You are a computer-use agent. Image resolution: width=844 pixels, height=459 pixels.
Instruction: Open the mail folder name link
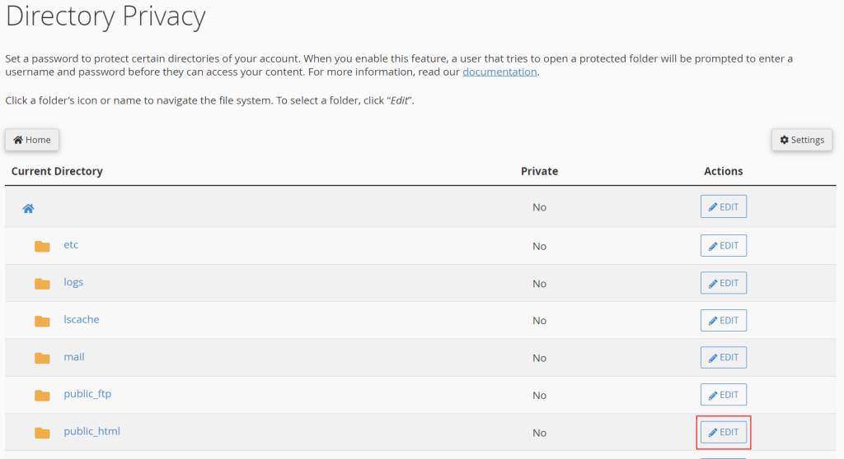74,357
